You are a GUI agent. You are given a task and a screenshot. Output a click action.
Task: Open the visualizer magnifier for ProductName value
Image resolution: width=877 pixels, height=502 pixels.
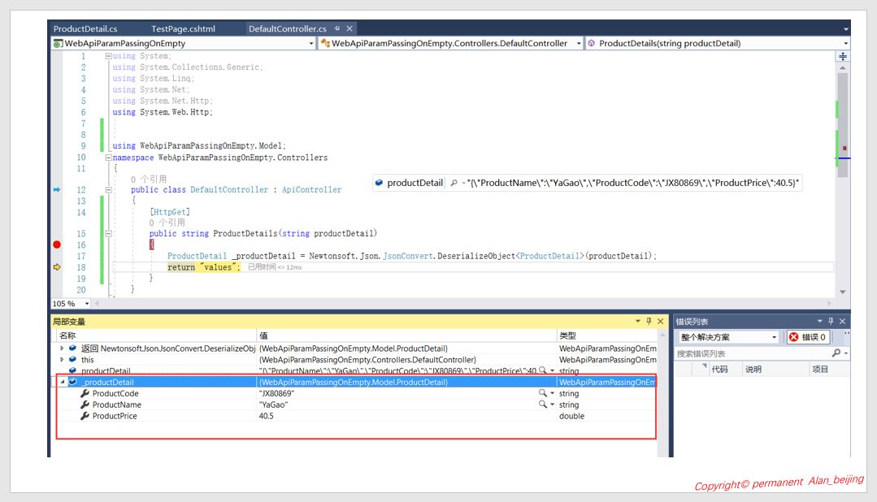point(542,405)
